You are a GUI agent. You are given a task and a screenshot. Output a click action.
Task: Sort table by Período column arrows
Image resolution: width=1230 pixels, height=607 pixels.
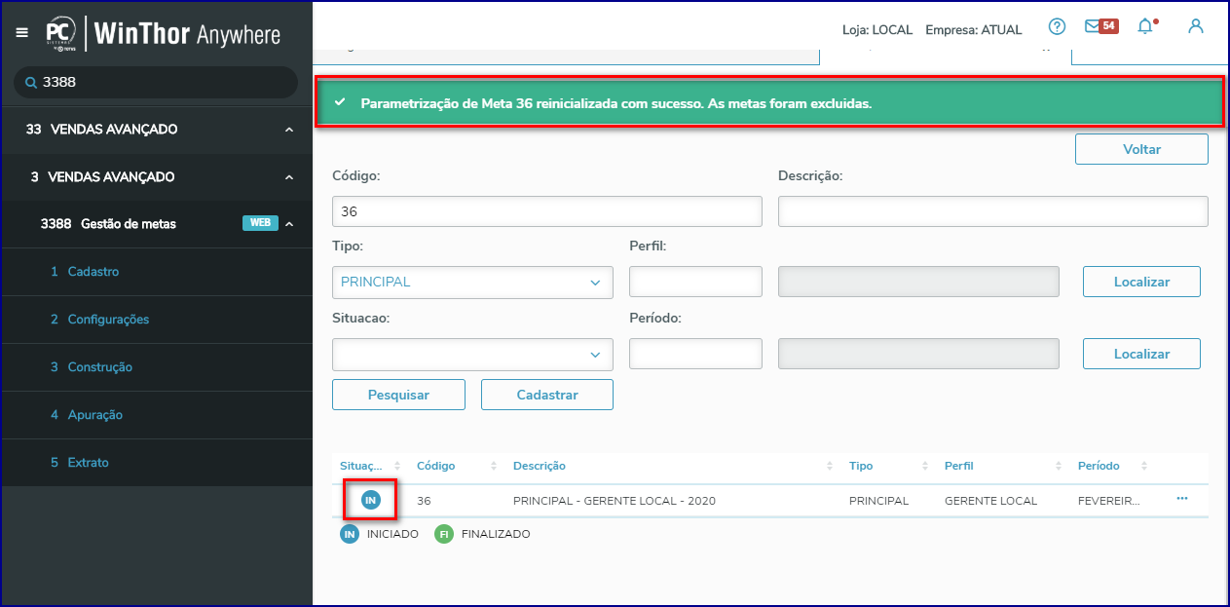coord(1144,466)
